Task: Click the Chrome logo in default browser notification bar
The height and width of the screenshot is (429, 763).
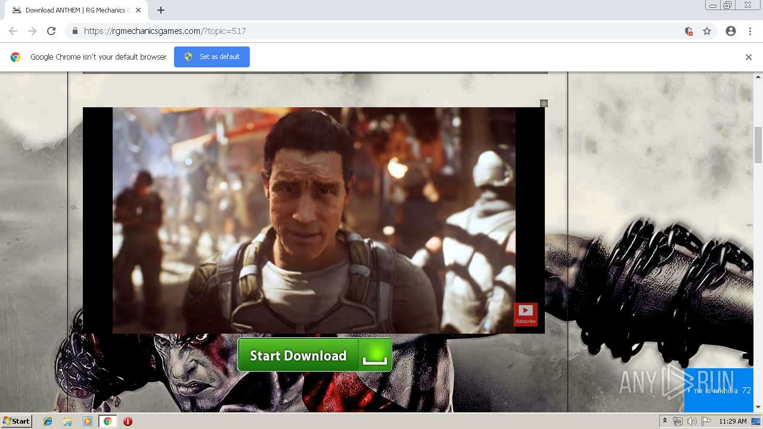Action: point(15,57)
